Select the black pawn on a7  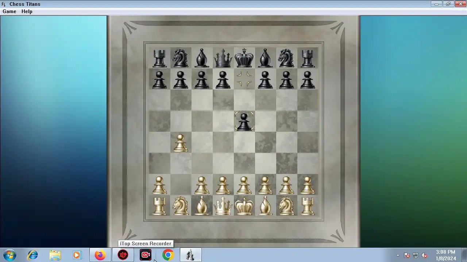159,80
